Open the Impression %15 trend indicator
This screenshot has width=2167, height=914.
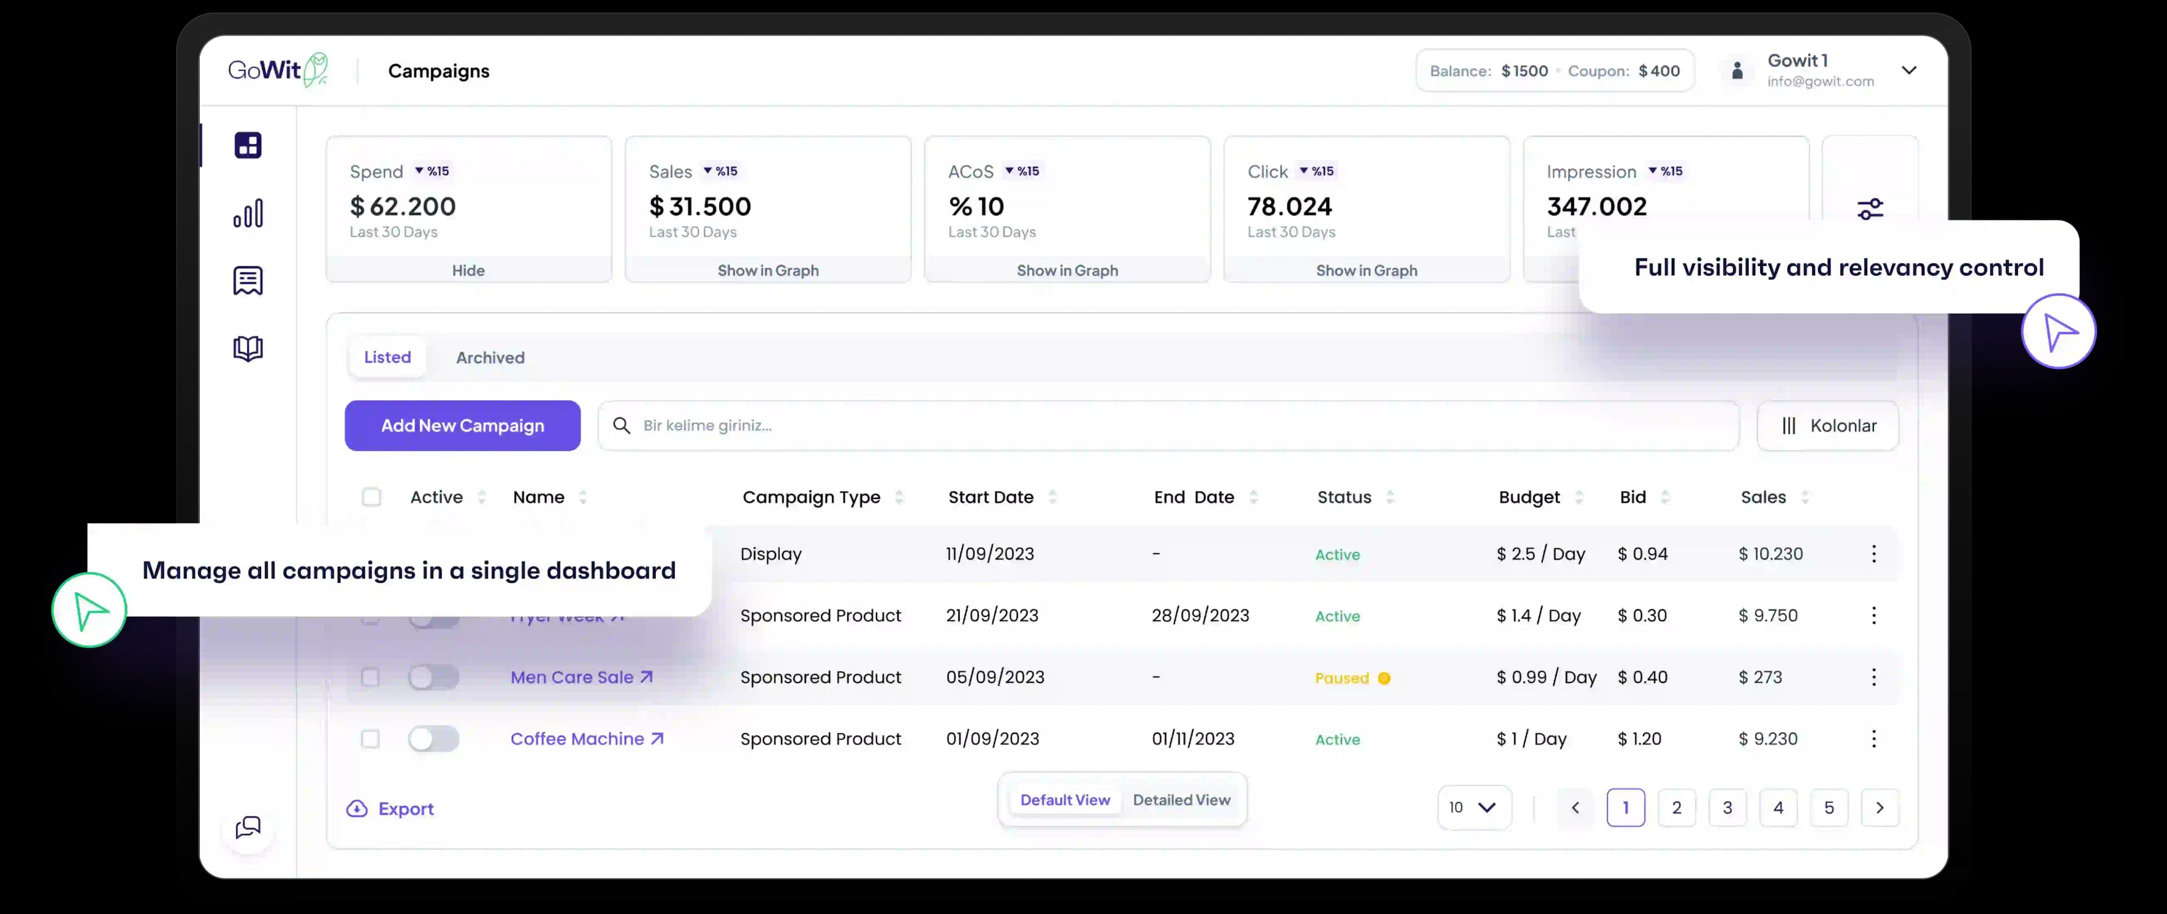tap(1665, 171)
